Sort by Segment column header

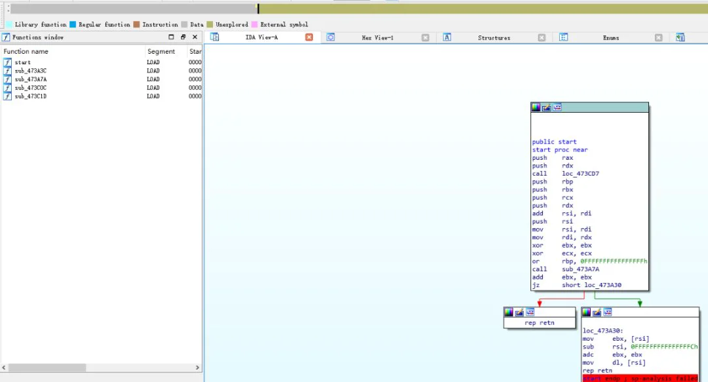coord(166,52)
